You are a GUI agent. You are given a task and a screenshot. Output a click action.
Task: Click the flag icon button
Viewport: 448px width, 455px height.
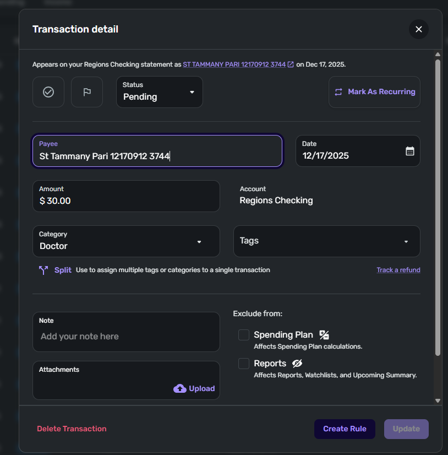click(x=87, y=92)
